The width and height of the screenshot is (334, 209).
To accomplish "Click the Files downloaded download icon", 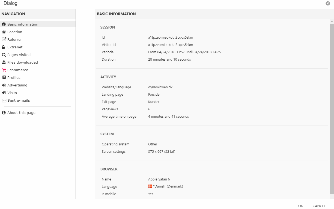I will (x=4, y=62).
